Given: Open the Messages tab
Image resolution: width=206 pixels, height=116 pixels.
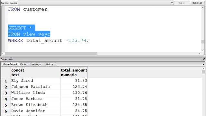Looking at the screenshot, I should [36, 64].
